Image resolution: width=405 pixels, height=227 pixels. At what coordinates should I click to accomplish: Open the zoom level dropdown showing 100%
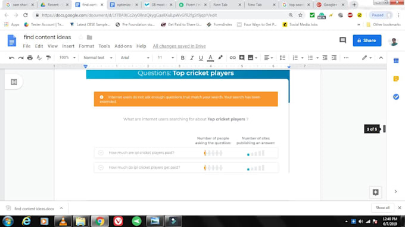point(67,58)
